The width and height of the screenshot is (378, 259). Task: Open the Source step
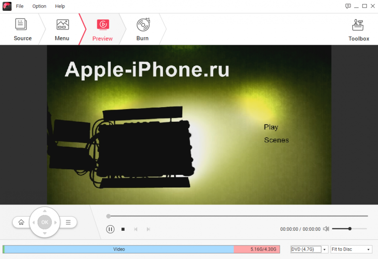(x=22, y=30)
